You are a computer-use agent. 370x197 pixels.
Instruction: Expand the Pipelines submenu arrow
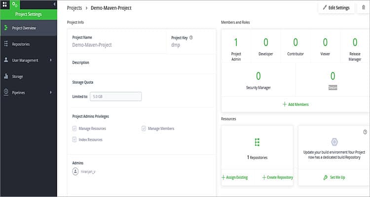[51, 92]
